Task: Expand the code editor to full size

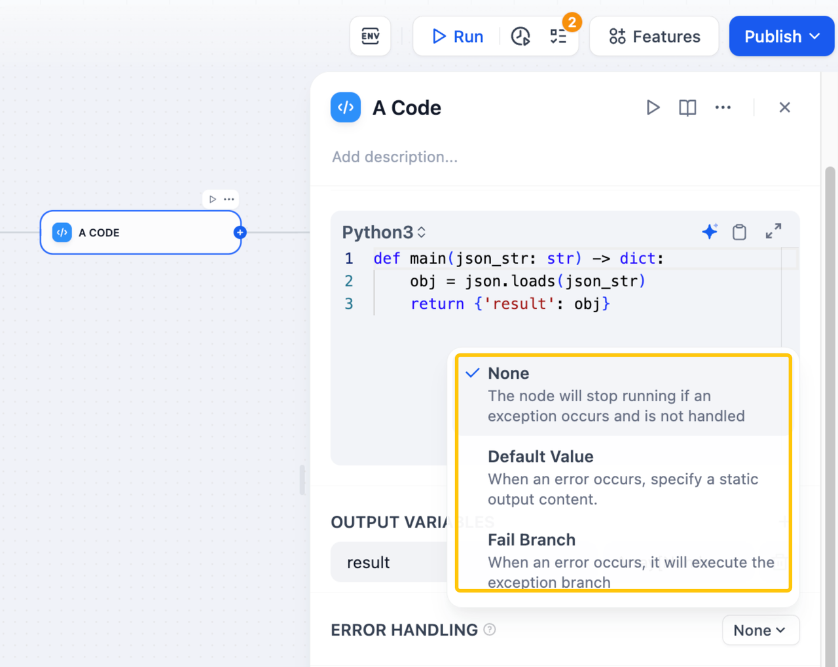Action: (x=774, y=231)
